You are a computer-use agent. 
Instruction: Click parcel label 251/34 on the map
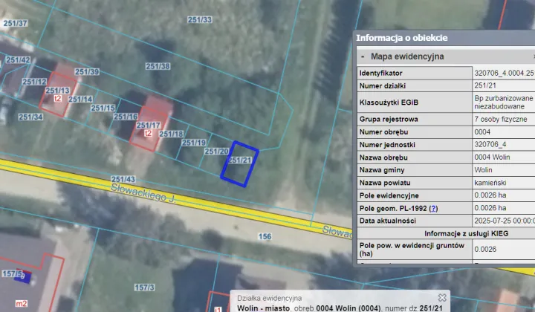30,117
